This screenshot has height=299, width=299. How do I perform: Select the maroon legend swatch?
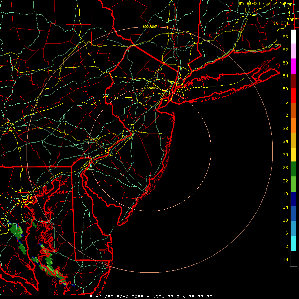pyautogui.click(x=293, y=81)
